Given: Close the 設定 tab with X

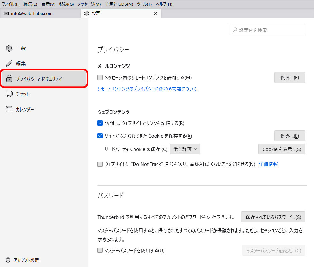Looking at the screenshot, I should click(156, 14).
